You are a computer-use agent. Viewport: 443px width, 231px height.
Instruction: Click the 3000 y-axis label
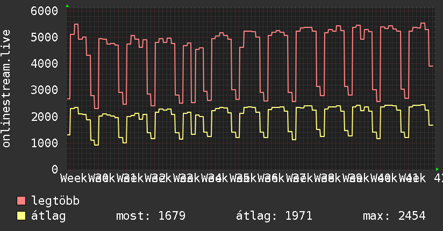point(45,90)
